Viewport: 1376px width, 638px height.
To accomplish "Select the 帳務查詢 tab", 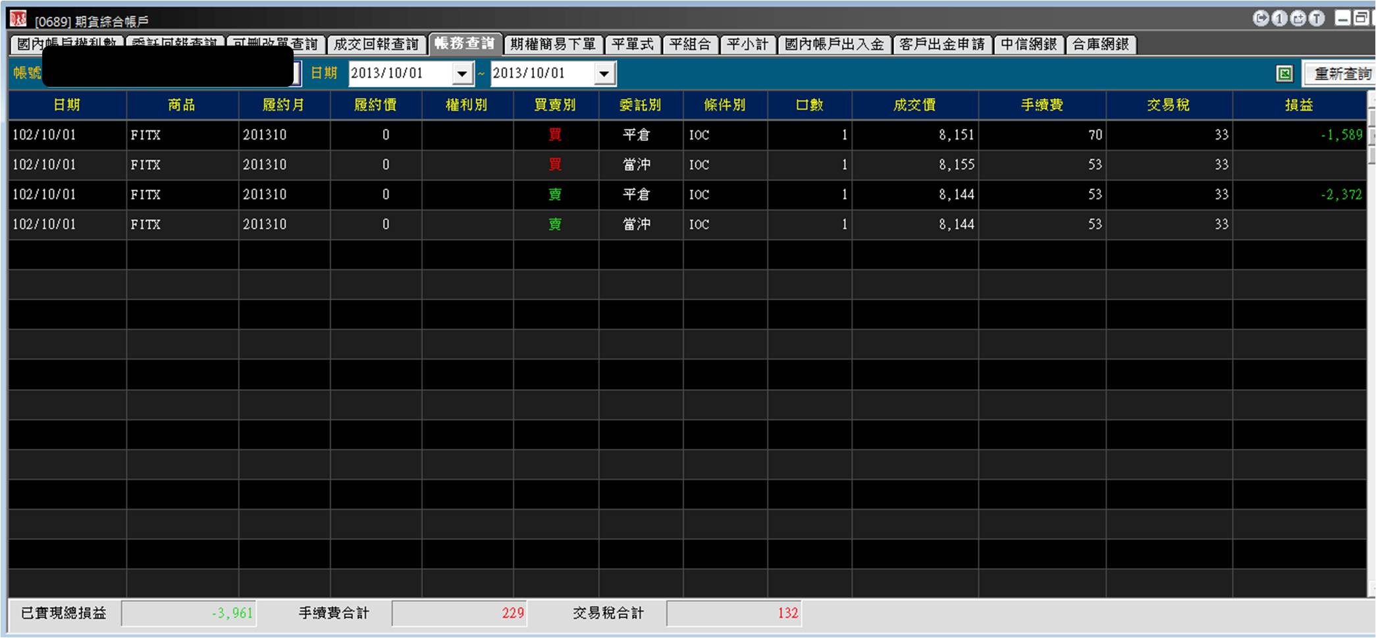I will (465, 43).
